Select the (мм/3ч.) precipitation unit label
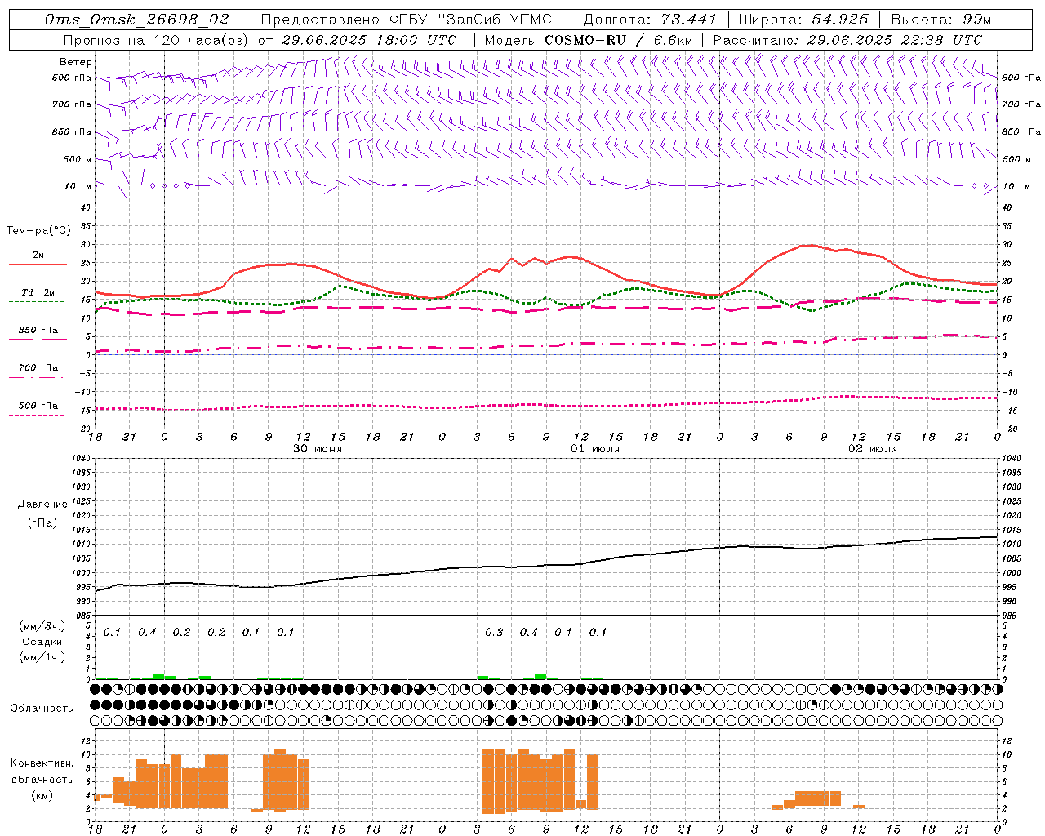Viewport: 1045px width, 836px height. (x=42, y=626)
